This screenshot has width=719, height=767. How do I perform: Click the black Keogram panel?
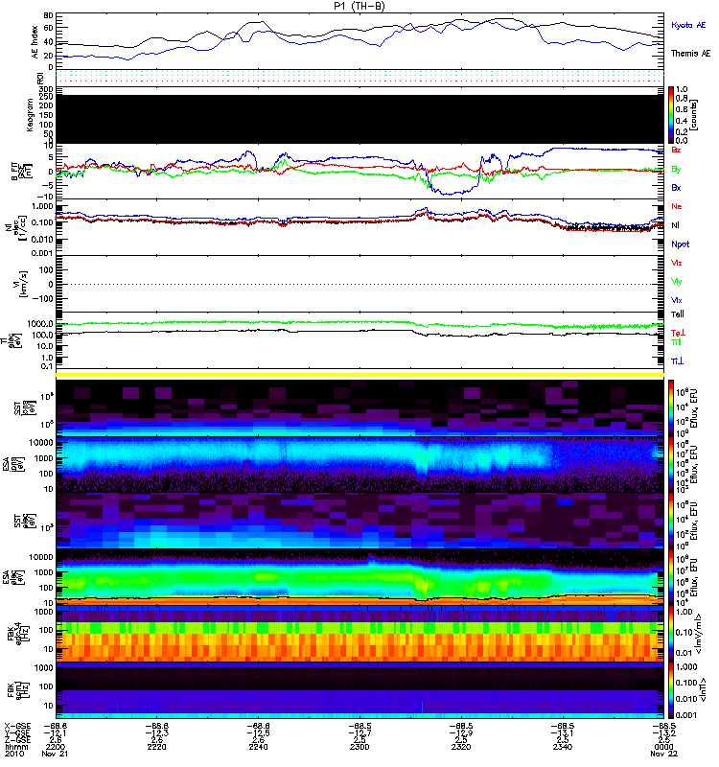click(x=360, y=119)
